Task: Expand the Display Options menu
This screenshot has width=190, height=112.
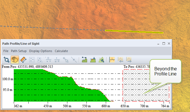Action: coord(41,51)
